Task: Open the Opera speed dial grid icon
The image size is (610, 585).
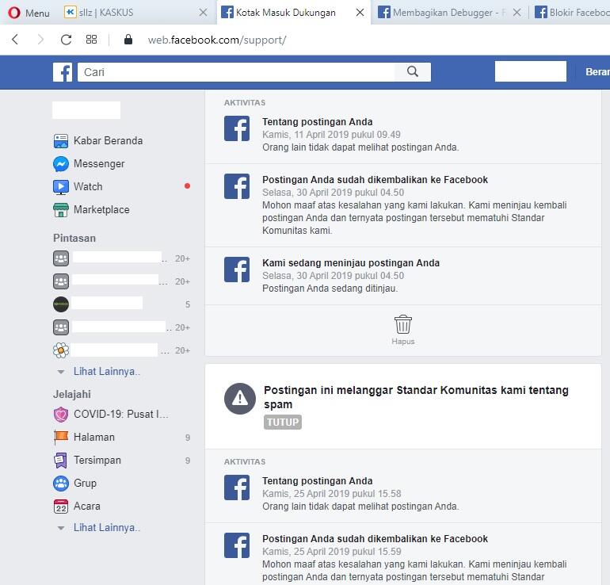Action: click(91, 40)
